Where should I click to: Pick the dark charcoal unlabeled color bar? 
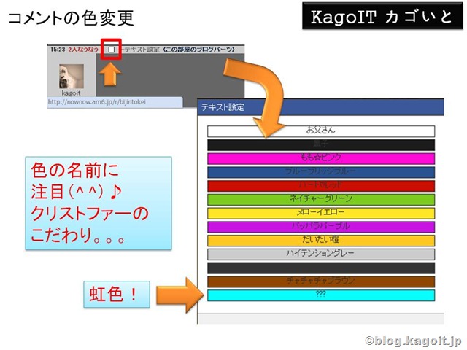(321, 268)
